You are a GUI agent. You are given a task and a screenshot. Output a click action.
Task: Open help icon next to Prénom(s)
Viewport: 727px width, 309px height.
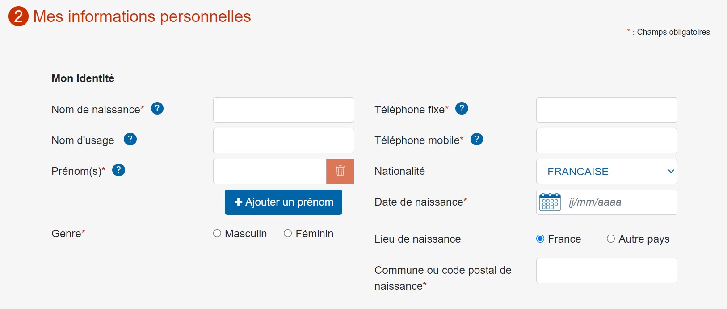[x=118, y=170]
